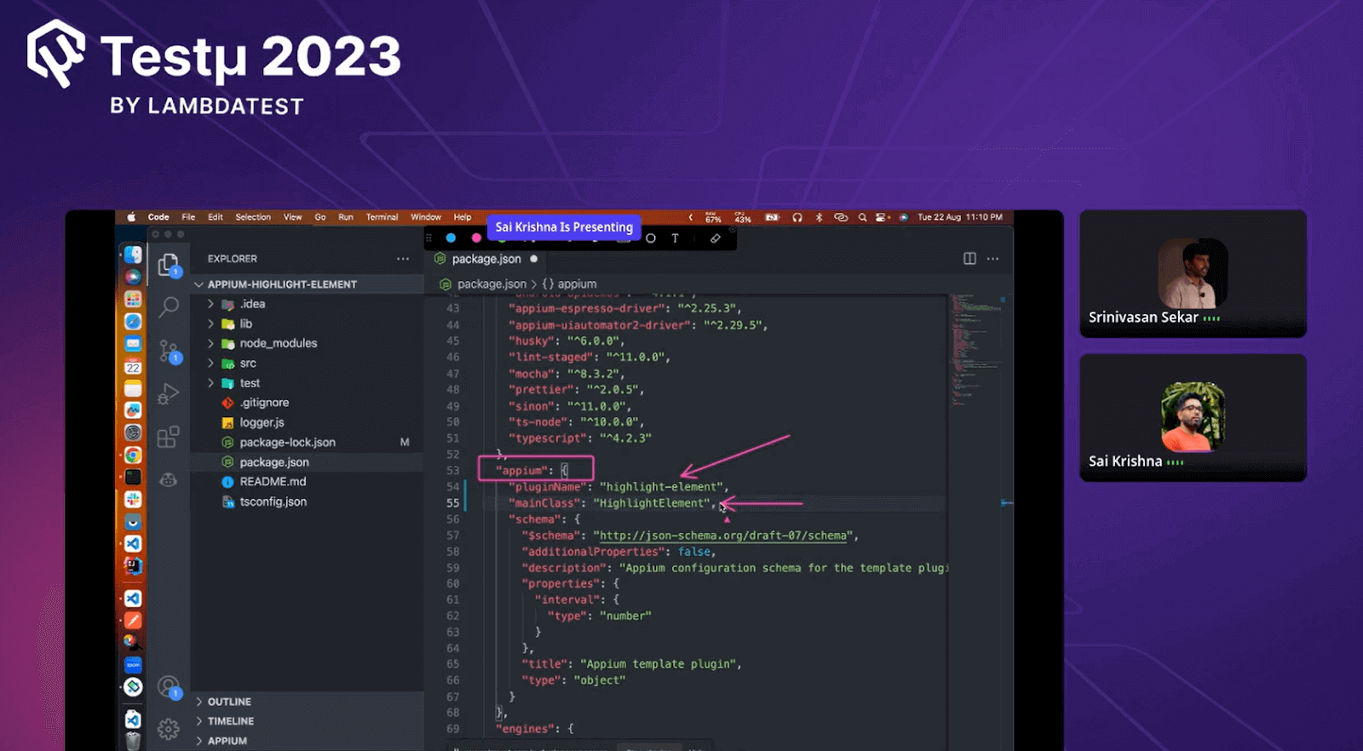Select the eraser annotation tool
The image size is (1363, 751).
[x=716, y=238]
